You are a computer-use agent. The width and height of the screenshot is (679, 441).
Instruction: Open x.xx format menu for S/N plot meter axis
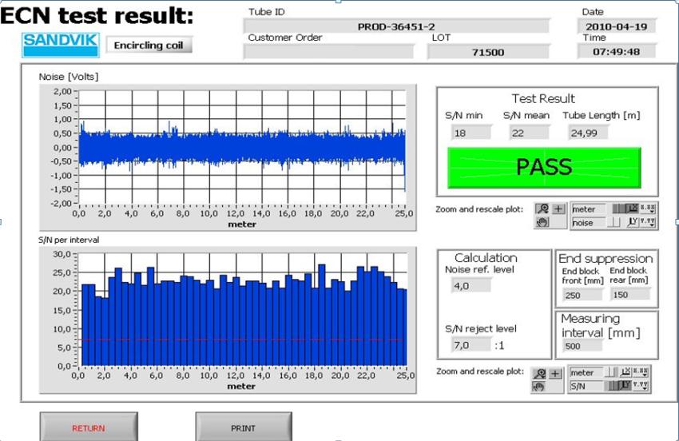(640, 372)
